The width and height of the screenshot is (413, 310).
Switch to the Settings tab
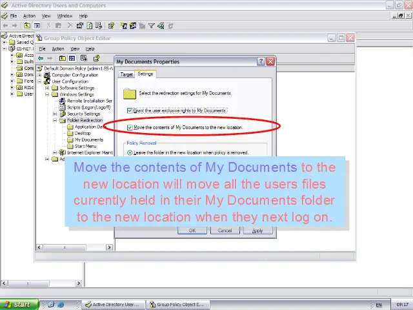(145, 74)
